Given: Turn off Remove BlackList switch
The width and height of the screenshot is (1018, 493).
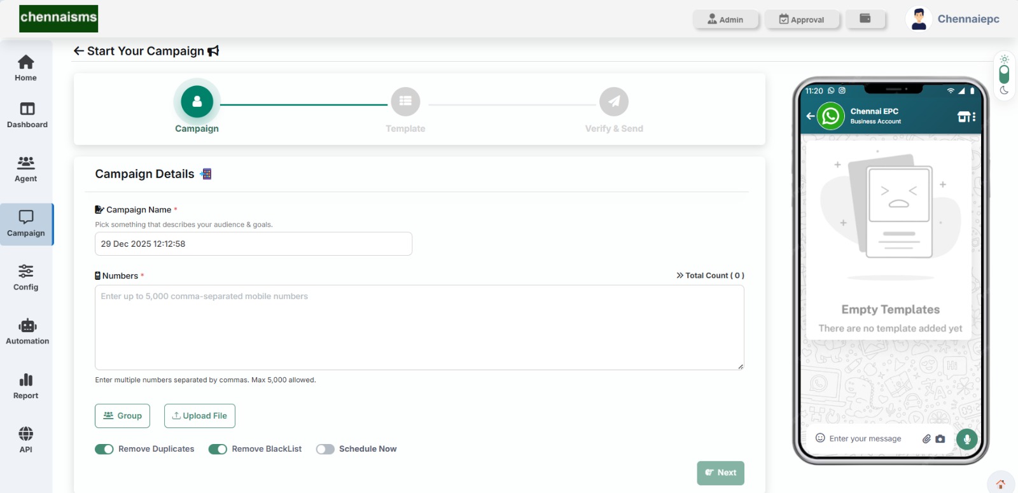Looking at the screenshot, I should pyautogui.click(x=218, y=449).
